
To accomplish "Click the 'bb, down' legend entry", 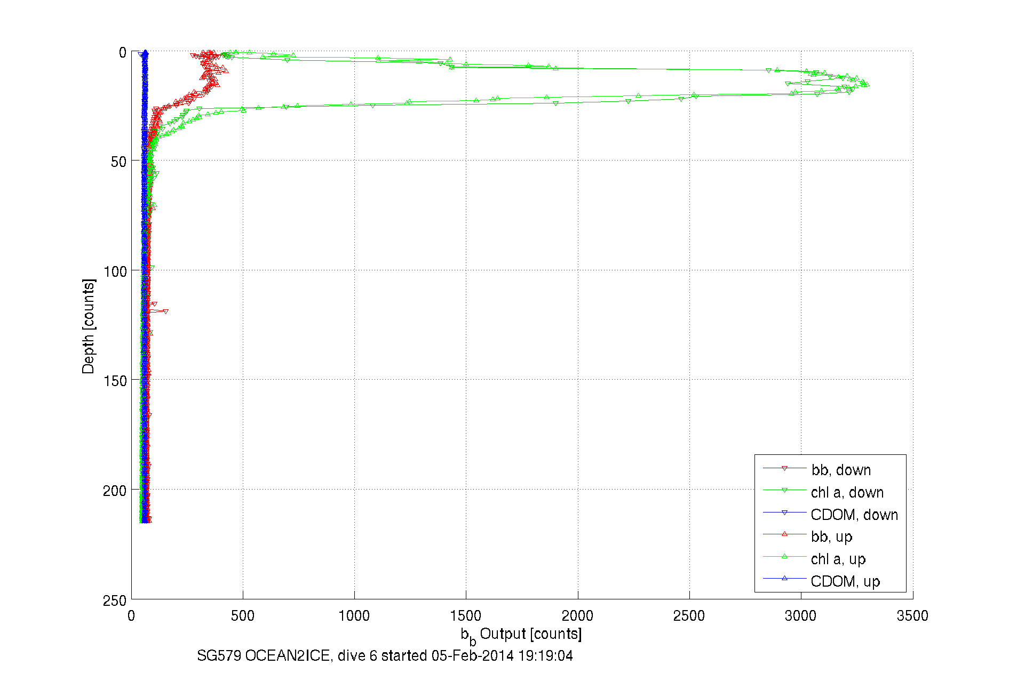I will click(841, 470).
